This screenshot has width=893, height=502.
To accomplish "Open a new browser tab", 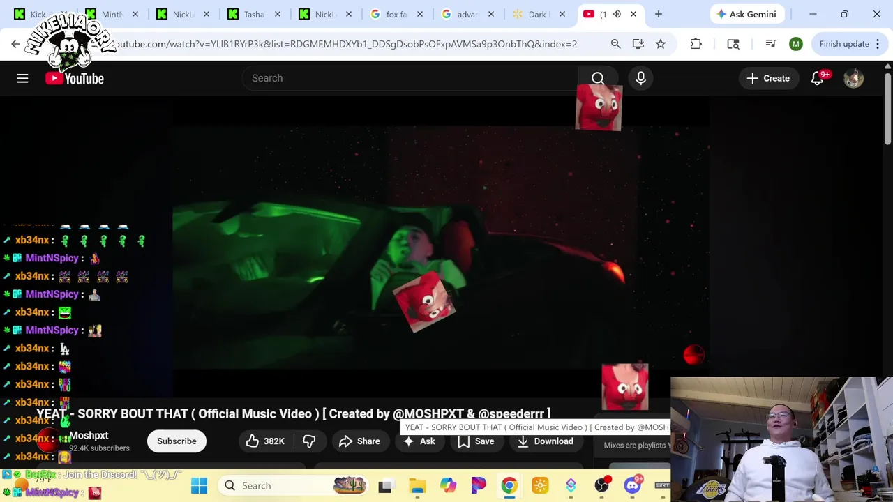I will pyautogui.click(x=658, y=14).
